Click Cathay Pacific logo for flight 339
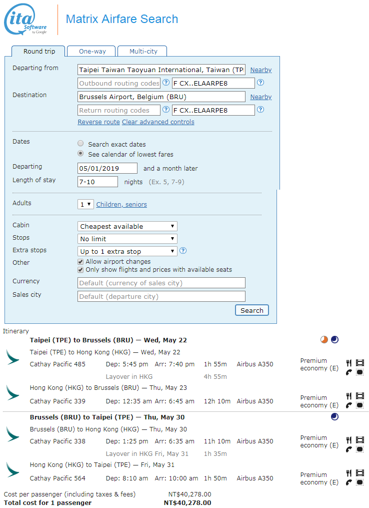The width and height of the screenshot is (369, 508). [x=12, y=393]
